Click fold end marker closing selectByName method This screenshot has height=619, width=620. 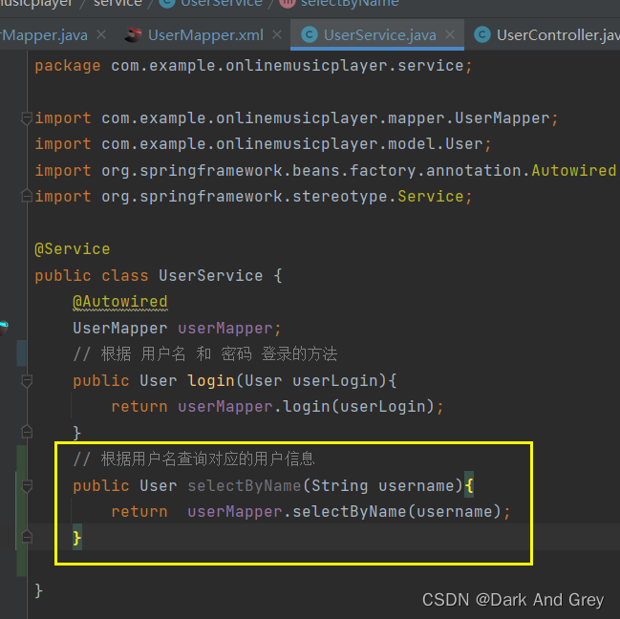coord(27,537)
